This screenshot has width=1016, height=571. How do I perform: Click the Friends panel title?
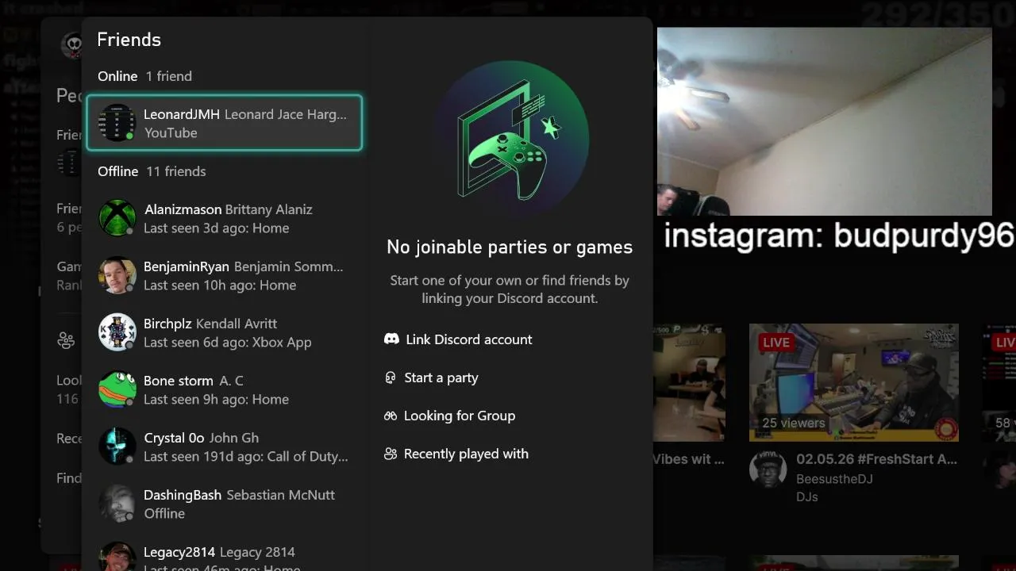click(x=129, y=40)
